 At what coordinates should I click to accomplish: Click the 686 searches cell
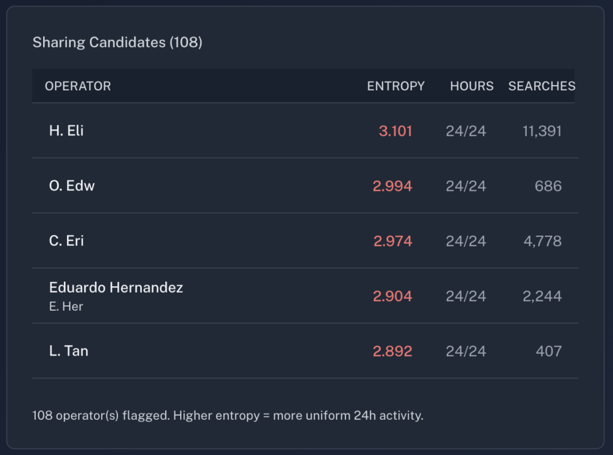(x=548, y=186)
